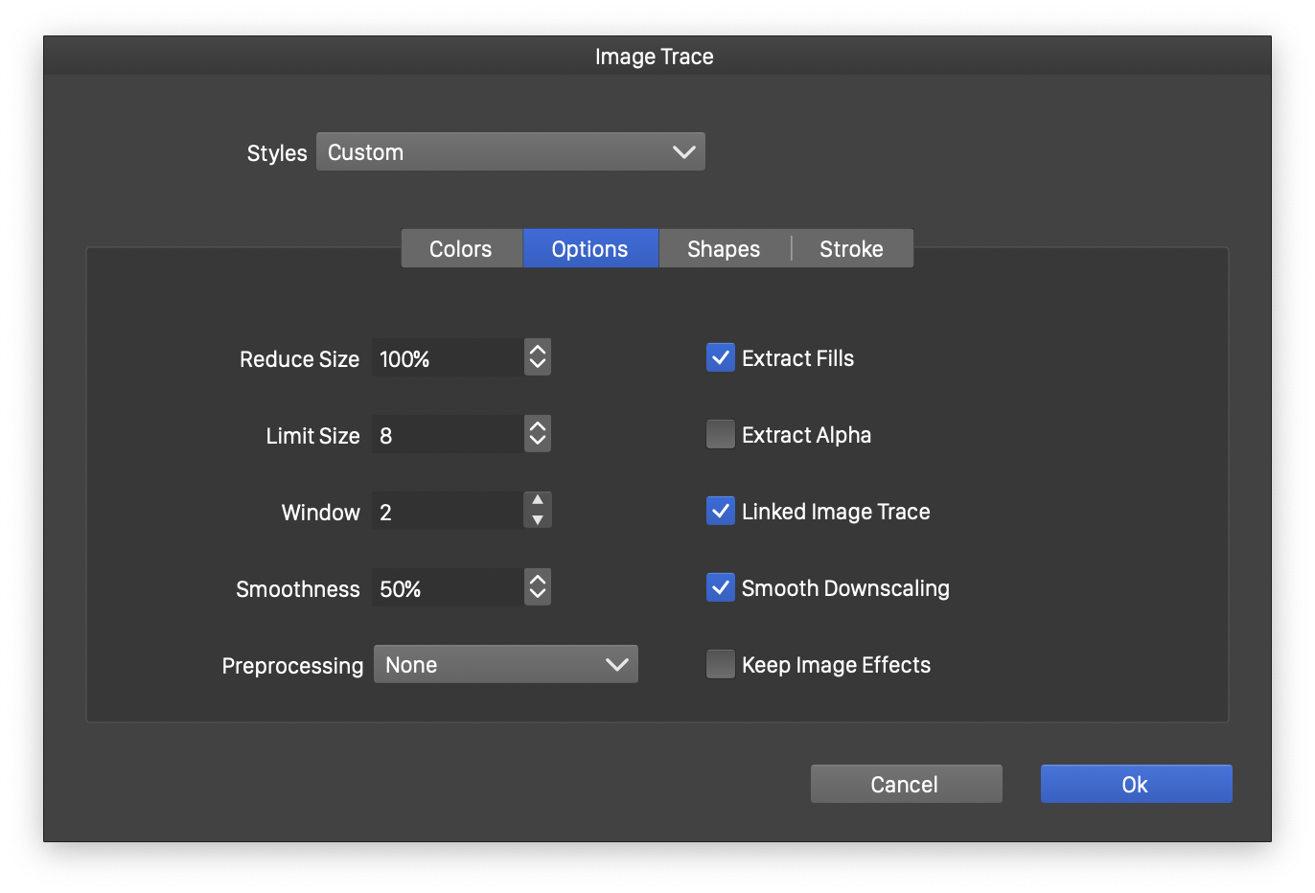Screen dimensions: 1315x893
Task: Confirm the dialog with Ok button
Action: 1136,784
